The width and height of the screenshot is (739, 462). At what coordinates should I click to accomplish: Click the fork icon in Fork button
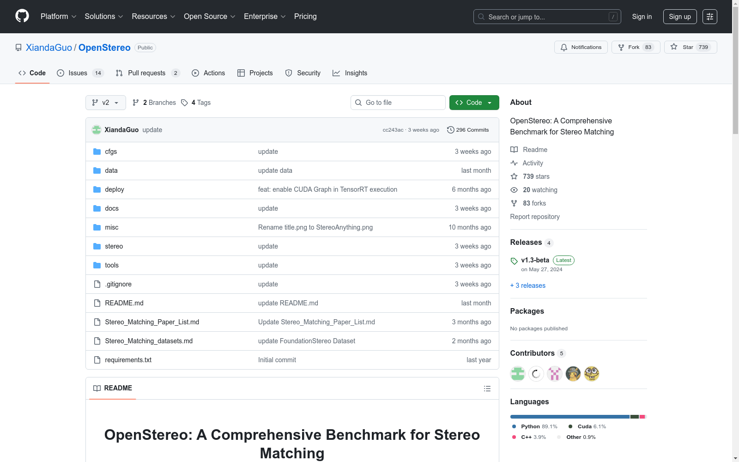click(621, 47)
